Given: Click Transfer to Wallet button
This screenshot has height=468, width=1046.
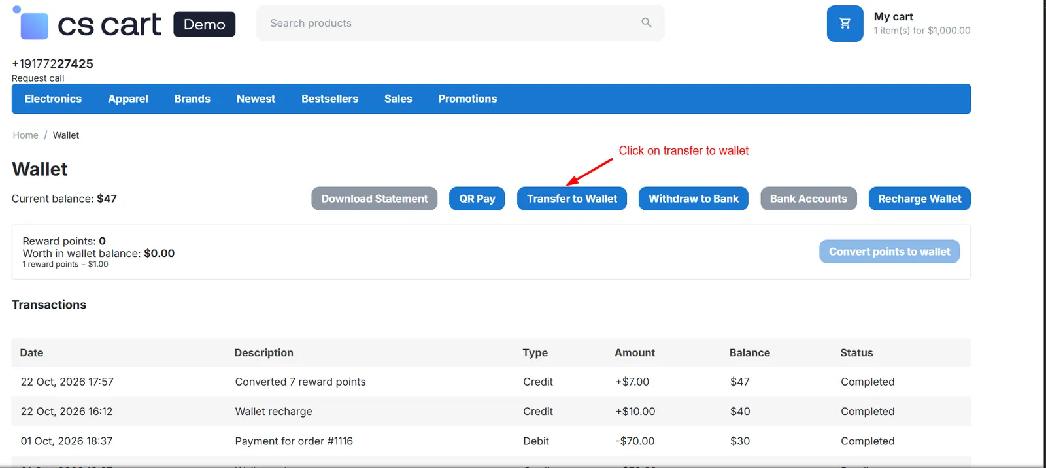Looking at the screenshot, I should tap(572, 199).
